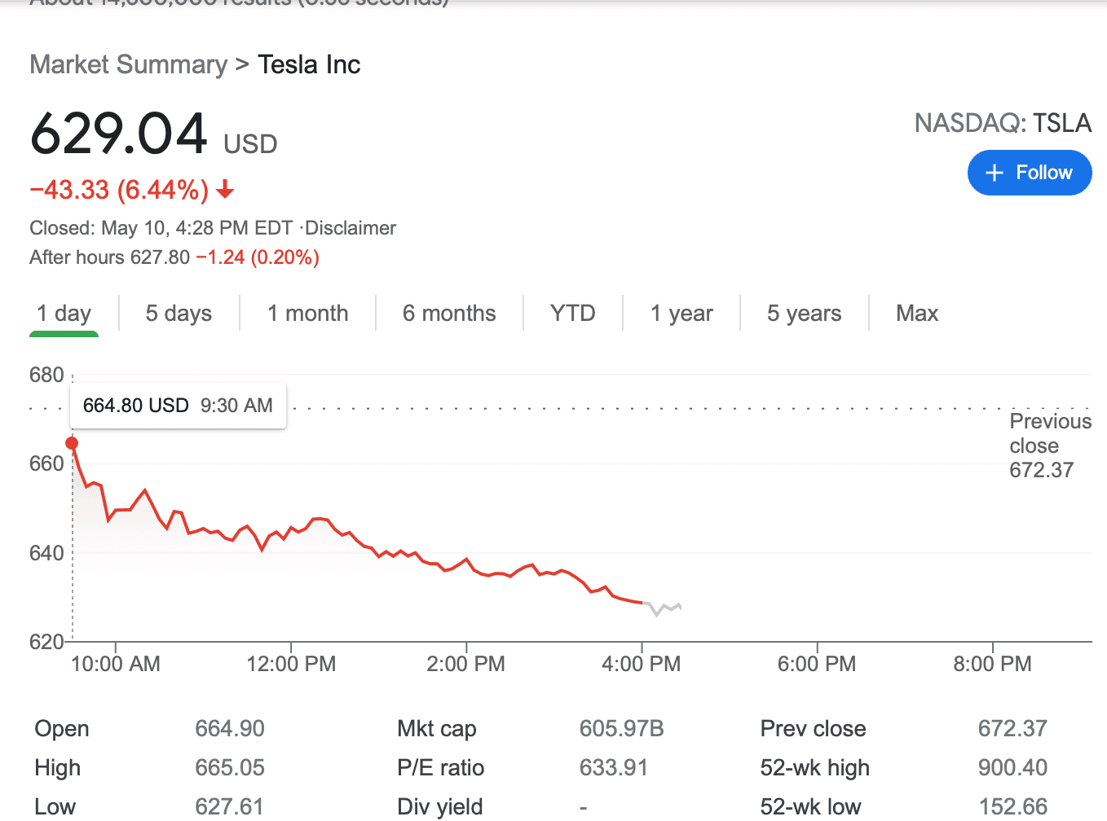Screen dimensions: 1107x821
Task: Click the 629.04 stock price
Action: [119, 134]
